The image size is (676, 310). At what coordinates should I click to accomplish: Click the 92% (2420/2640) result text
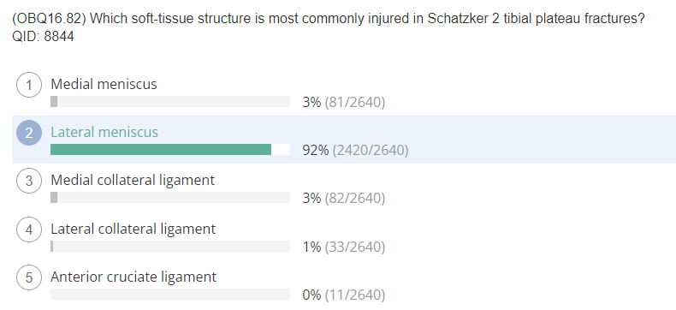pos(355,150)
